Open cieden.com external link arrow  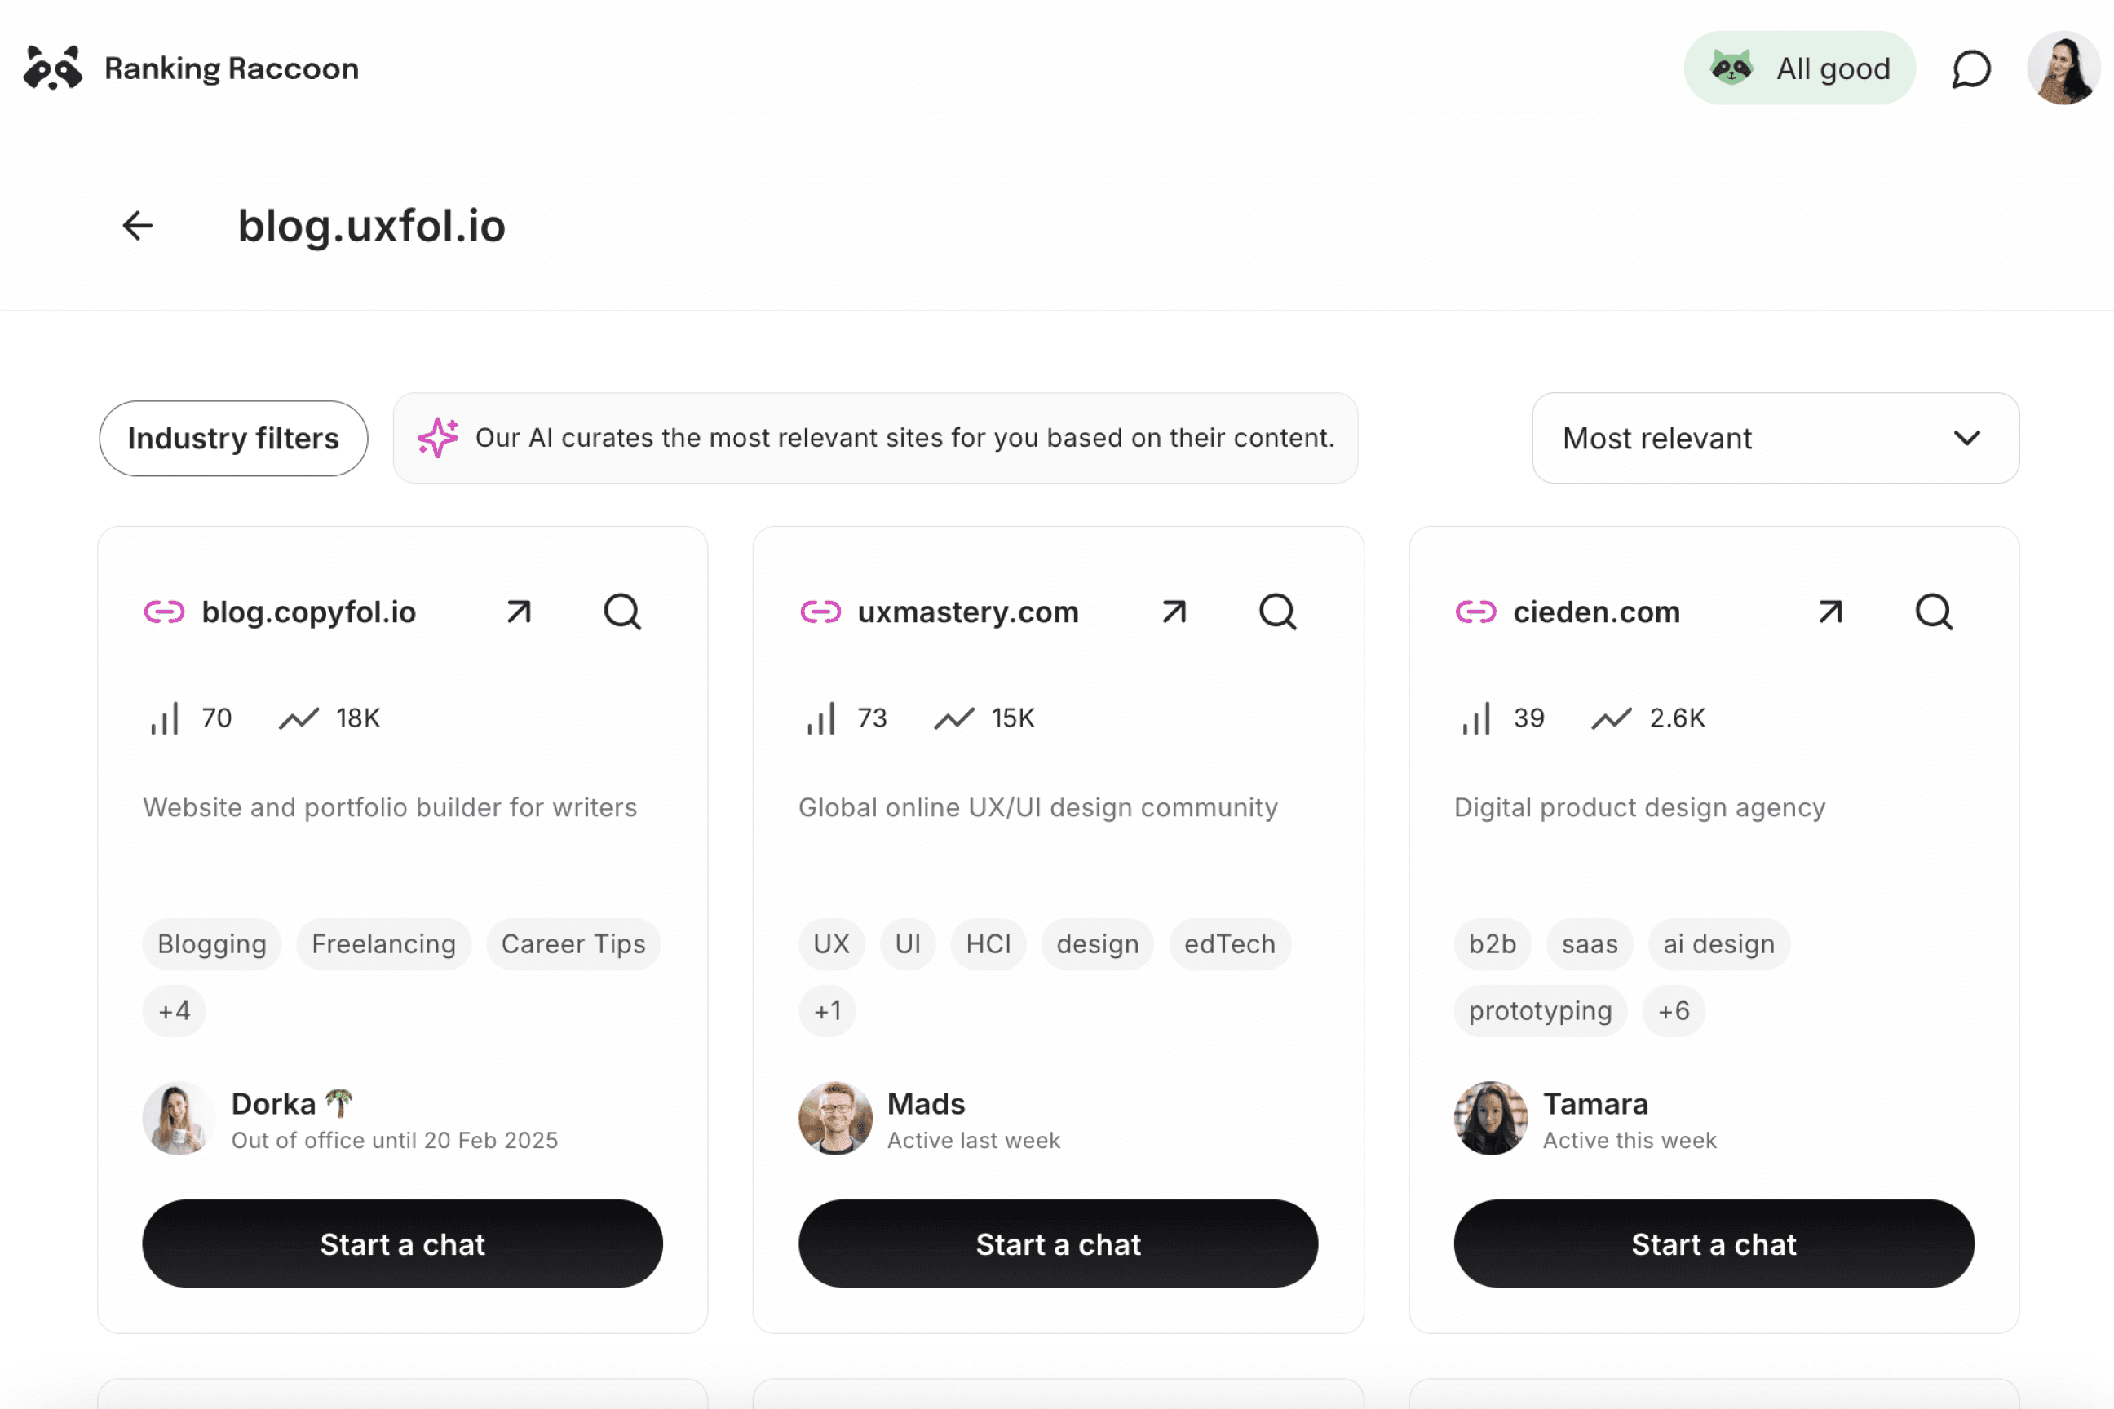(1830, 612)
